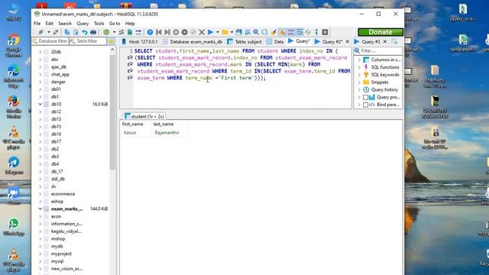The width and height of the screenshot is (489, 275).
Task: Expand the 20db database node
Action: tap(40, 52)
